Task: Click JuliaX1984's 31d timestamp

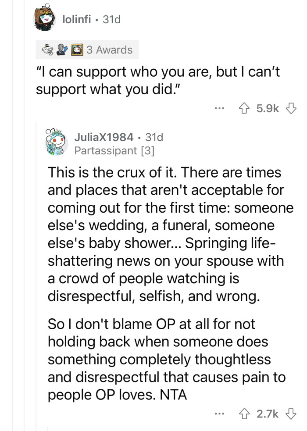Action: pyautogui.click(x=154, y=137)
